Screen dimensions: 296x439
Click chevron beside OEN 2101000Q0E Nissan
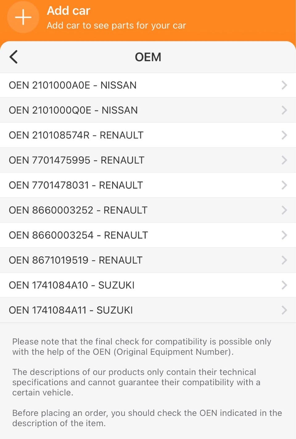(284, 110)
